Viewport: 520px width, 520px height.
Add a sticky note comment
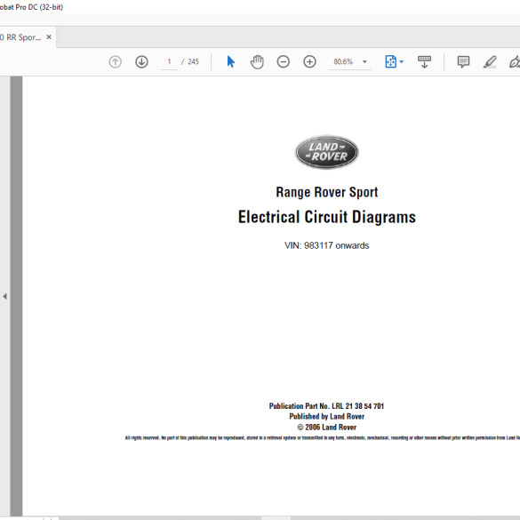pos(463,61)
